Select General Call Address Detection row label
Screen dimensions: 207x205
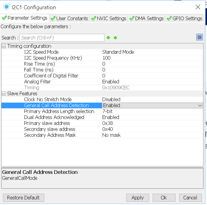57,105
